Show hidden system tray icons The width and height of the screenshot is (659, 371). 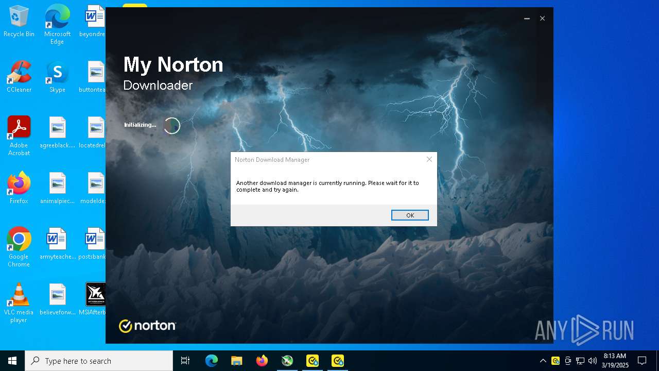543,361
